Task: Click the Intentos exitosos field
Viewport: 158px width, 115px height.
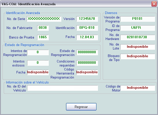Action: coord(38,62)
